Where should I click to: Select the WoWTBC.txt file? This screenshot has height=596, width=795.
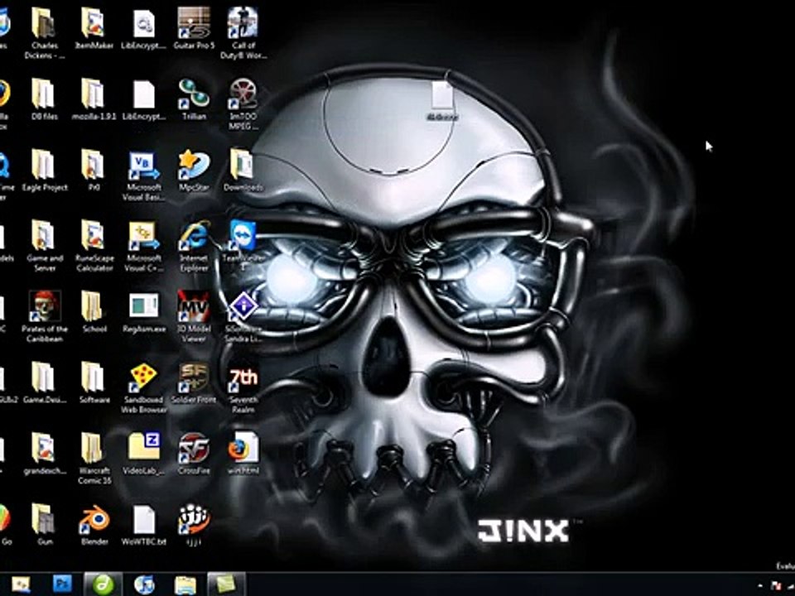click(x=143, y=525)
